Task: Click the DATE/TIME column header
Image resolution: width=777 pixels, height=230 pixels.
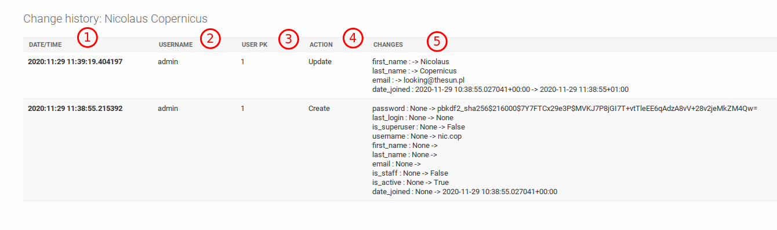Action: point(45,44)
